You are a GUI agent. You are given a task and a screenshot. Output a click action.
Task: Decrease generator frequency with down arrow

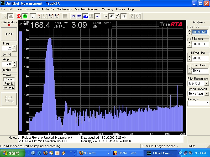tap(14, 50)
